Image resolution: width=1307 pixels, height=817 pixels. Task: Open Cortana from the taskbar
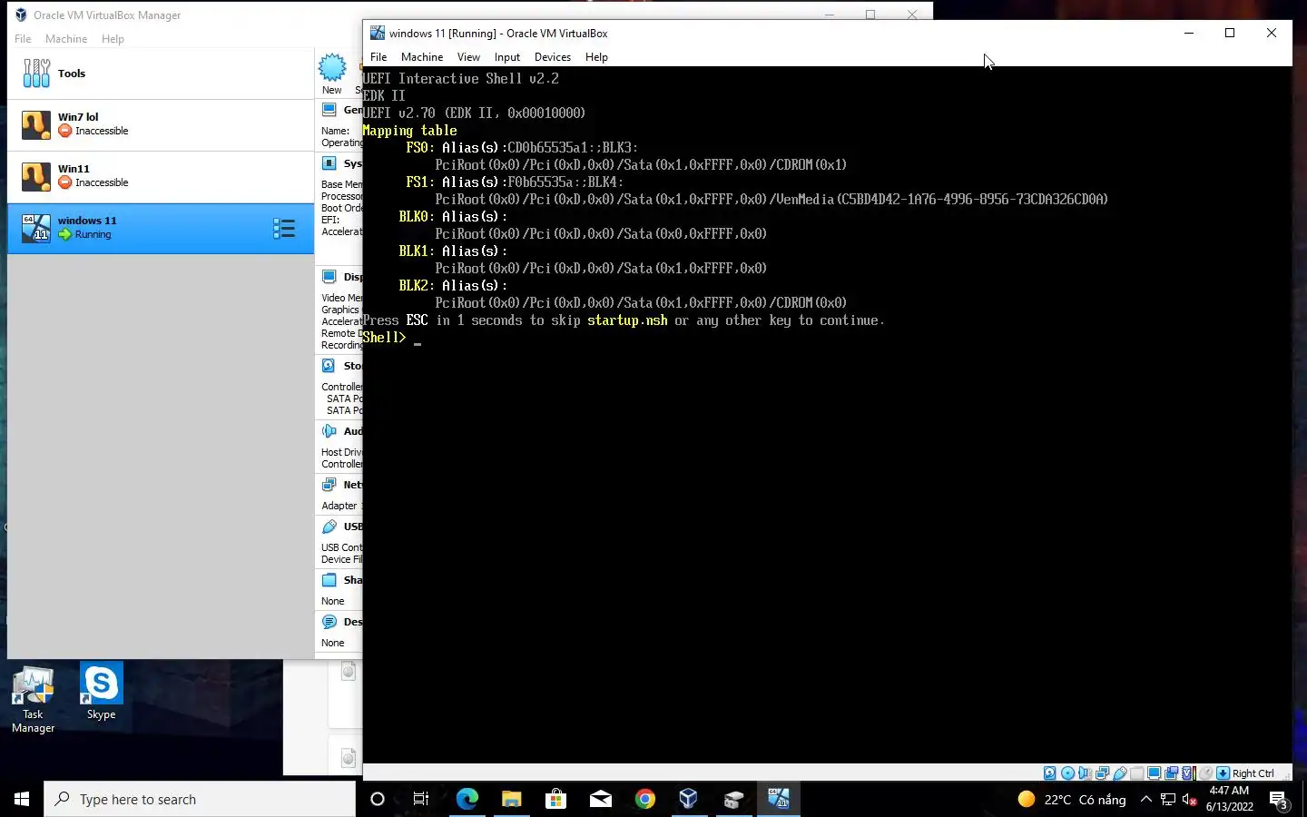point(378,799)
